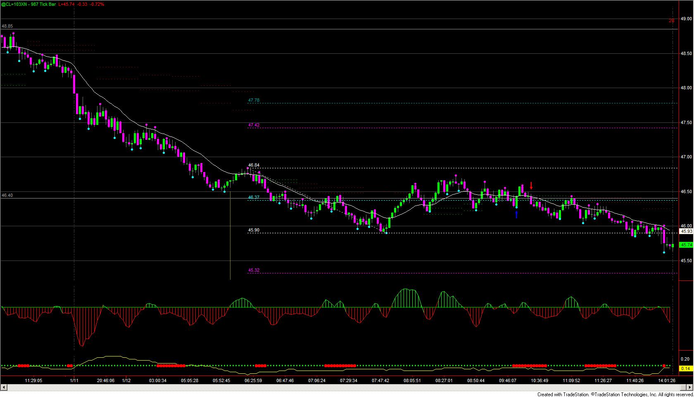The image size is (694, 397).
Task: Click the 49.00 price axis label
Action: 687,19
